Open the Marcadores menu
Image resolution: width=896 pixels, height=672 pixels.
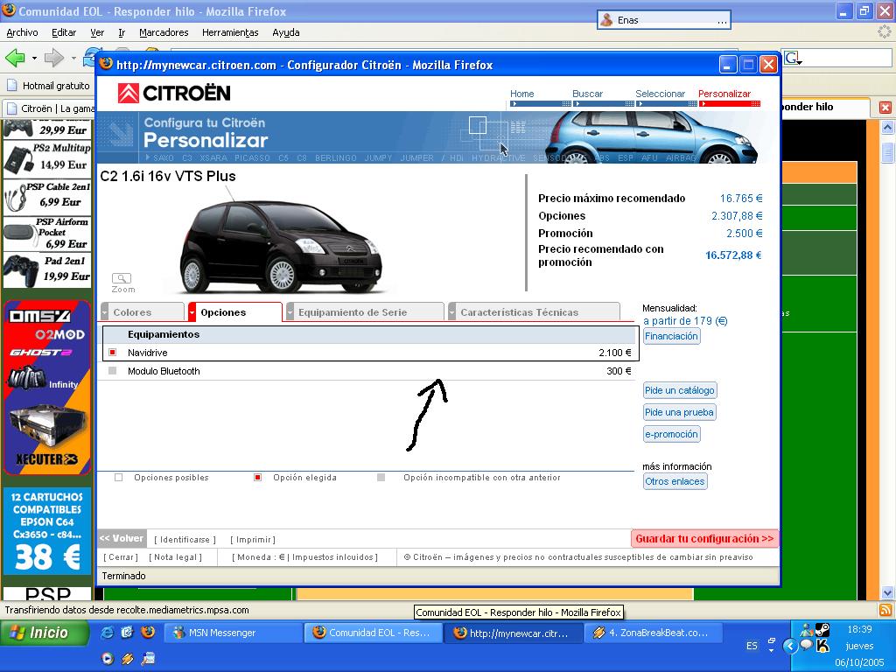(x=164, y=32)
